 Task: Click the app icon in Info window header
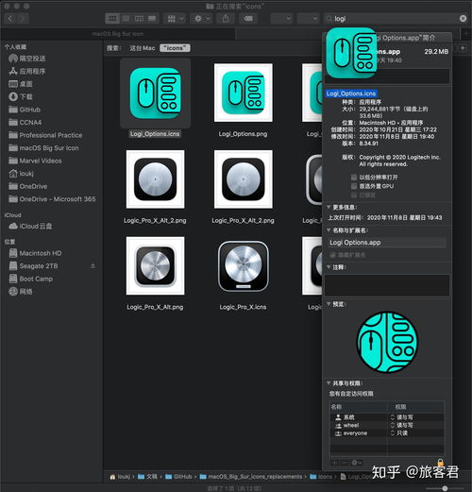351,53
